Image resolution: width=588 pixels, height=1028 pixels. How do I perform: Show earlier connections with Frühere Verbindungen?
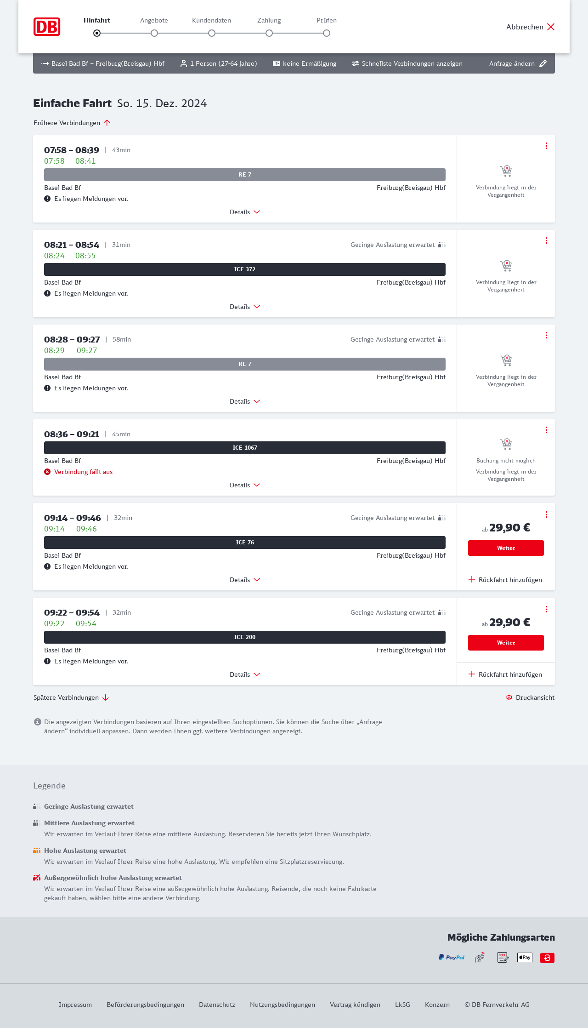[72, 123]
